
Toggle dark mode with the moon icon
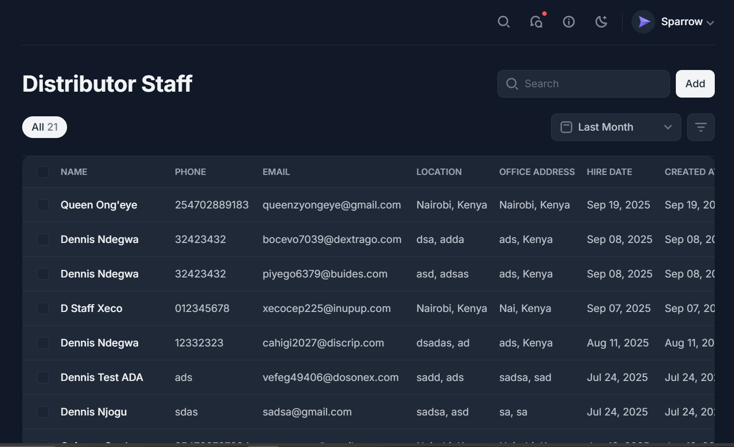pos(601,22)
